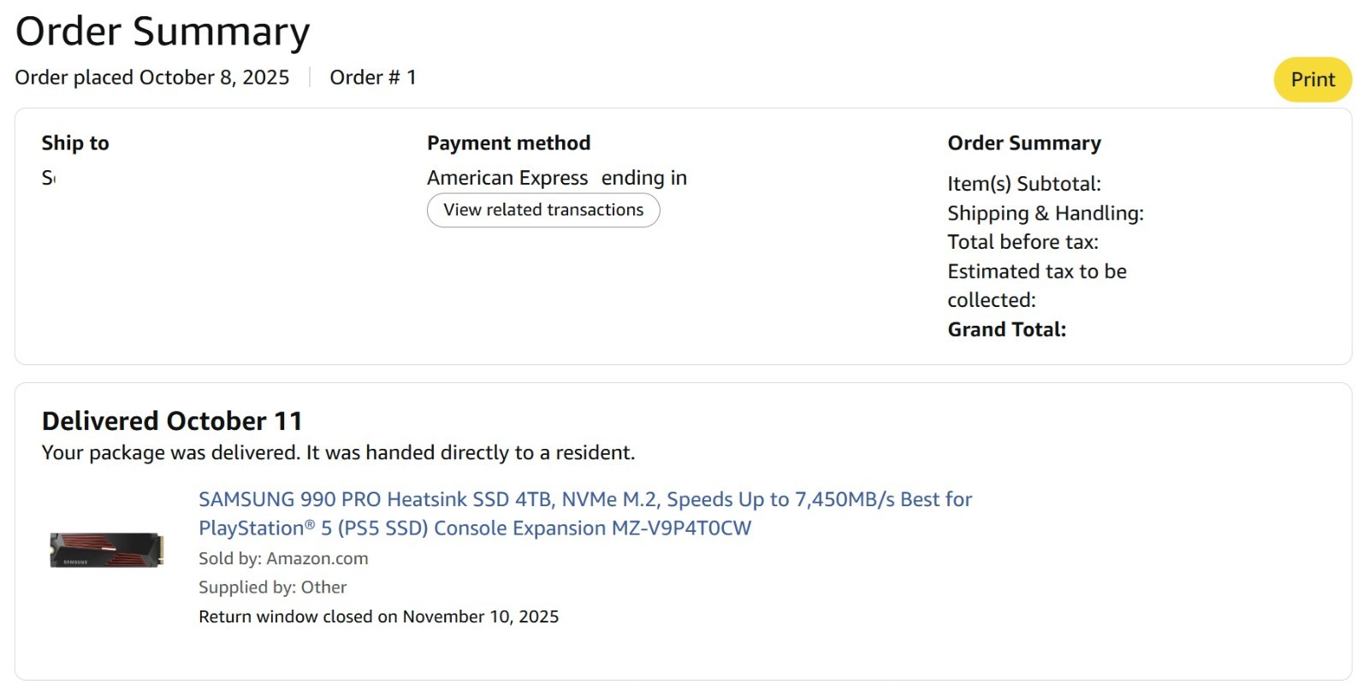Open View related transactions
Viewport: 1369px width, 690px height.
(x=543, y=210)
